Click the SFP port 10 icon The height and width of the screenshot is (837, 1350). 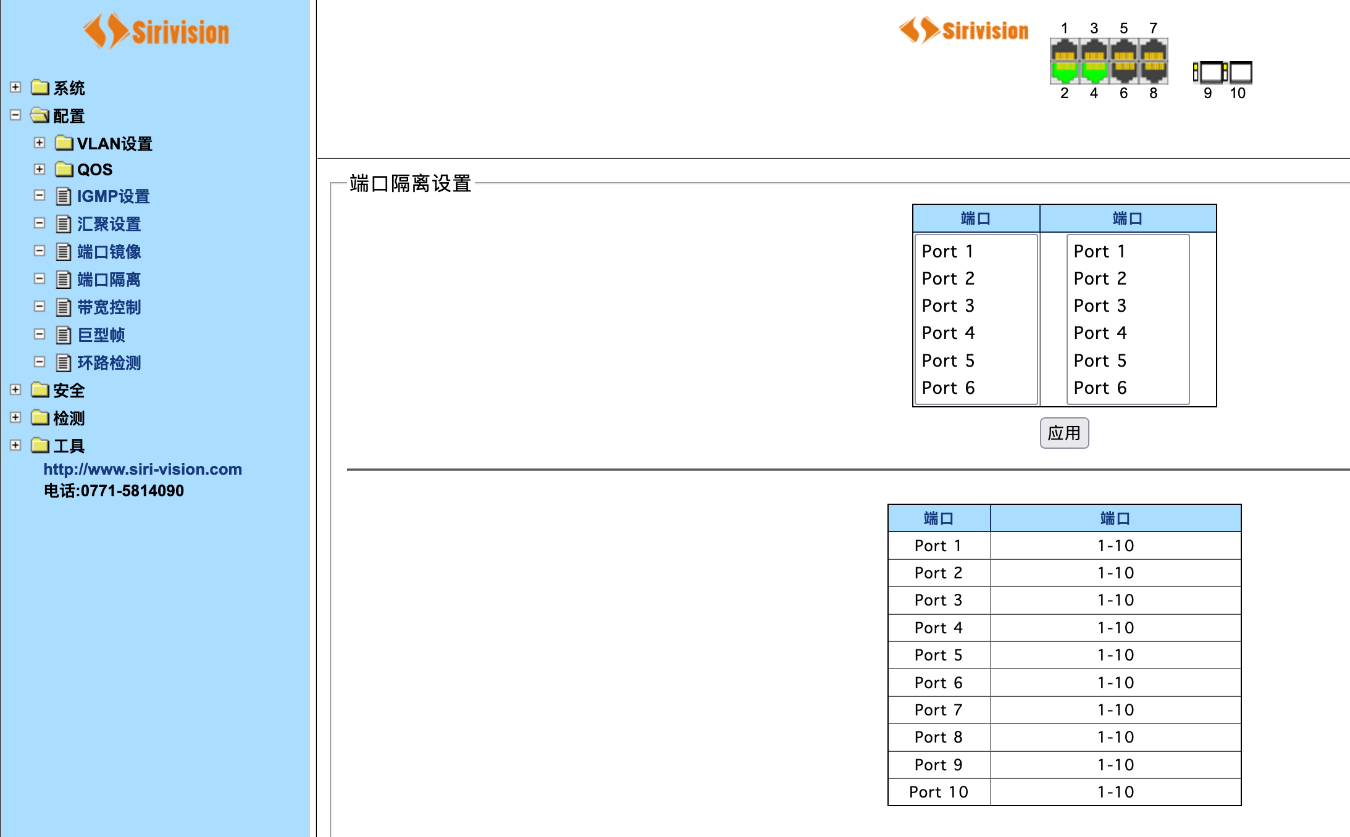[x=1240, y=72]
